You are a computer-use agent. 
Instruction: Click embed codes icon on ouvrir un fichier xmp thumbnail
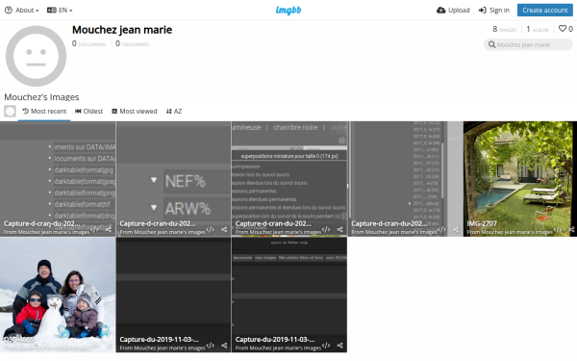326,346
